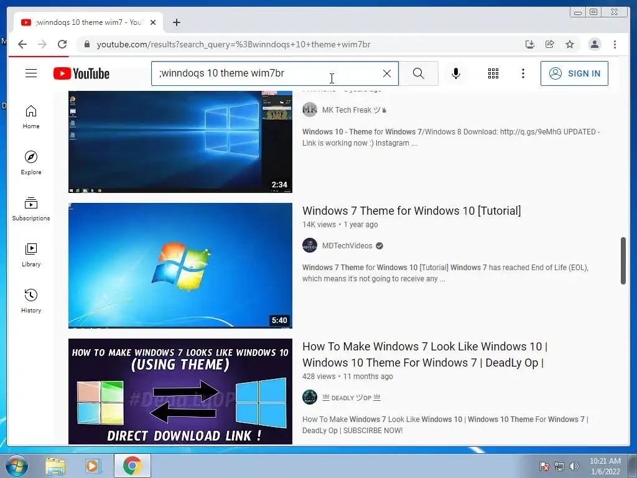
Task: Click the 10:21 AM taskbar clock
Action: coord(605,466)
